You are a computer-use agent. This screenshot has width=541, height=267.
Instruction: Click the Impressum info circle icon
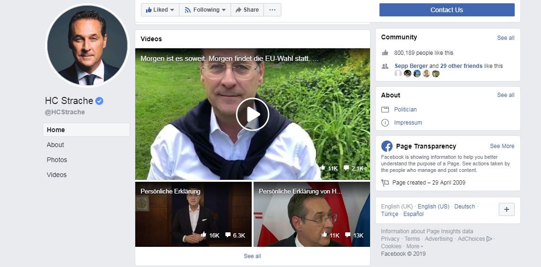385,122
